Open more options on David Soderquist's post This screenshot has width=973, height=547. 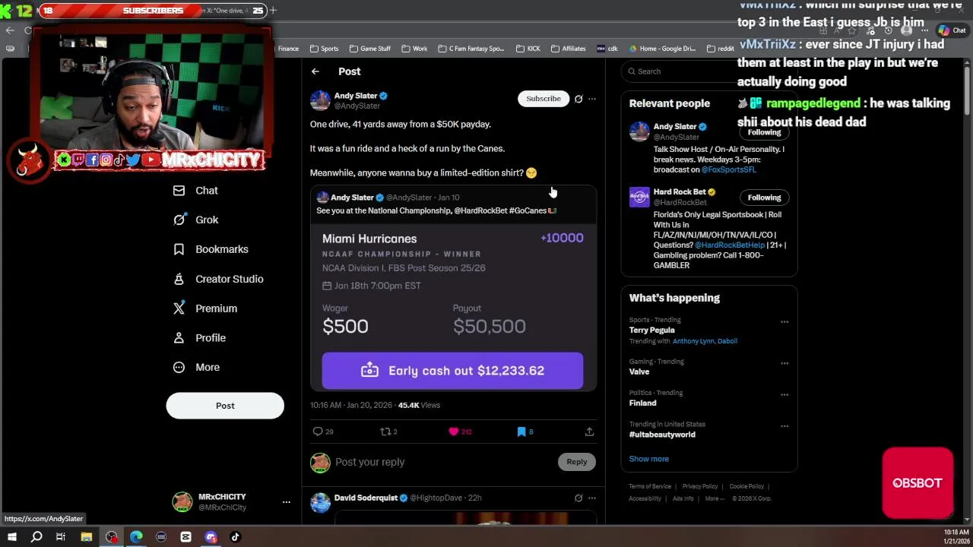pyautogui.click(x=592, y=498)
